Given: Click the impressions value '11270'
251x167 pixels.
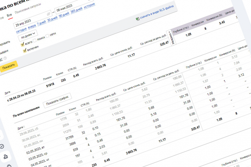Looking at the screenshot, I should (x=67, y=132).
